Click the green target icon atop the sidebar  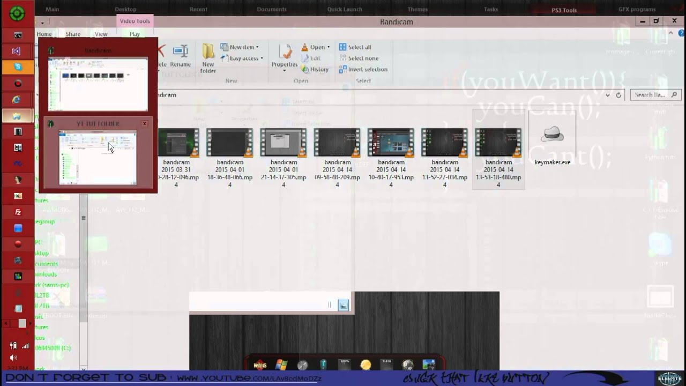tap(17, 13)
